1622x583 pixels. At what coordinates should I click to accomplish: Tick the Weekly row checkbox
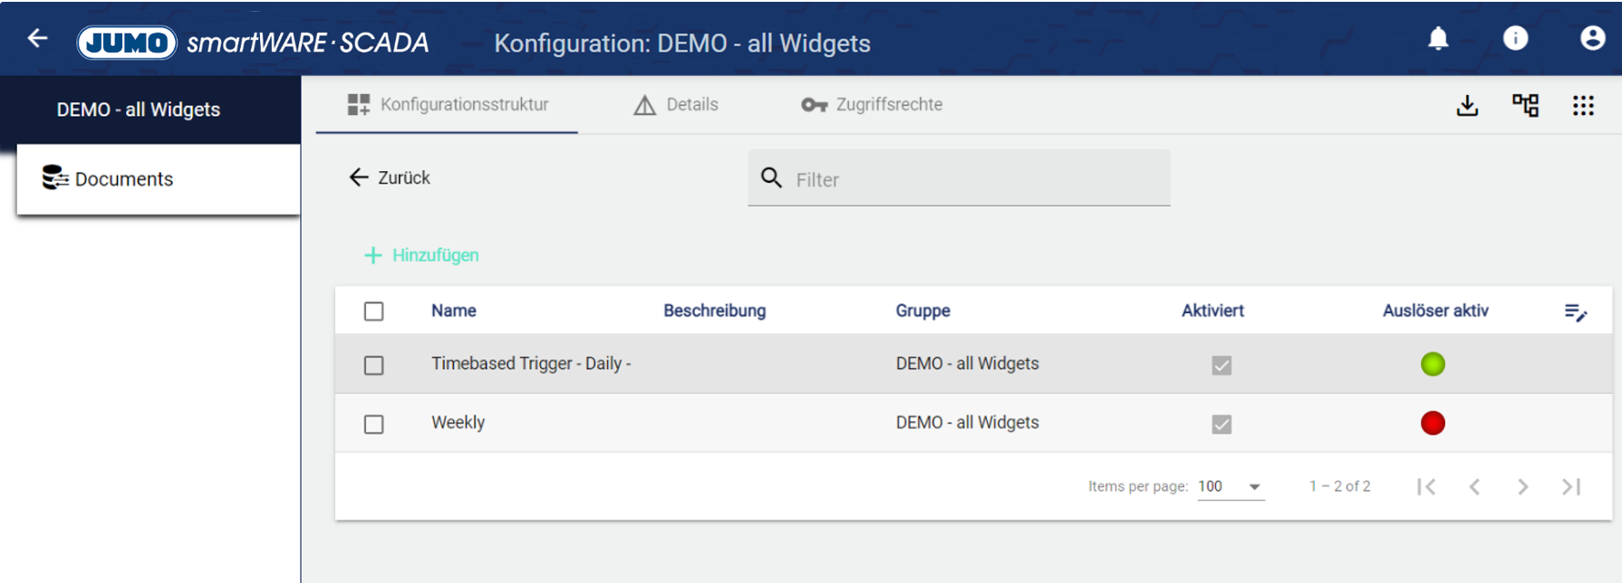pos(373,424)
